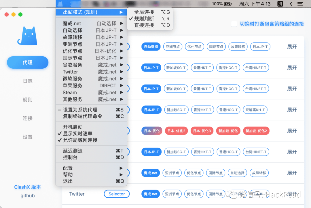Image resolution: width=311 pixels, height=208 pixels.
Task: Enable 切换时打断包含策略组的连接 checkbox
Action: pos(234,24)
